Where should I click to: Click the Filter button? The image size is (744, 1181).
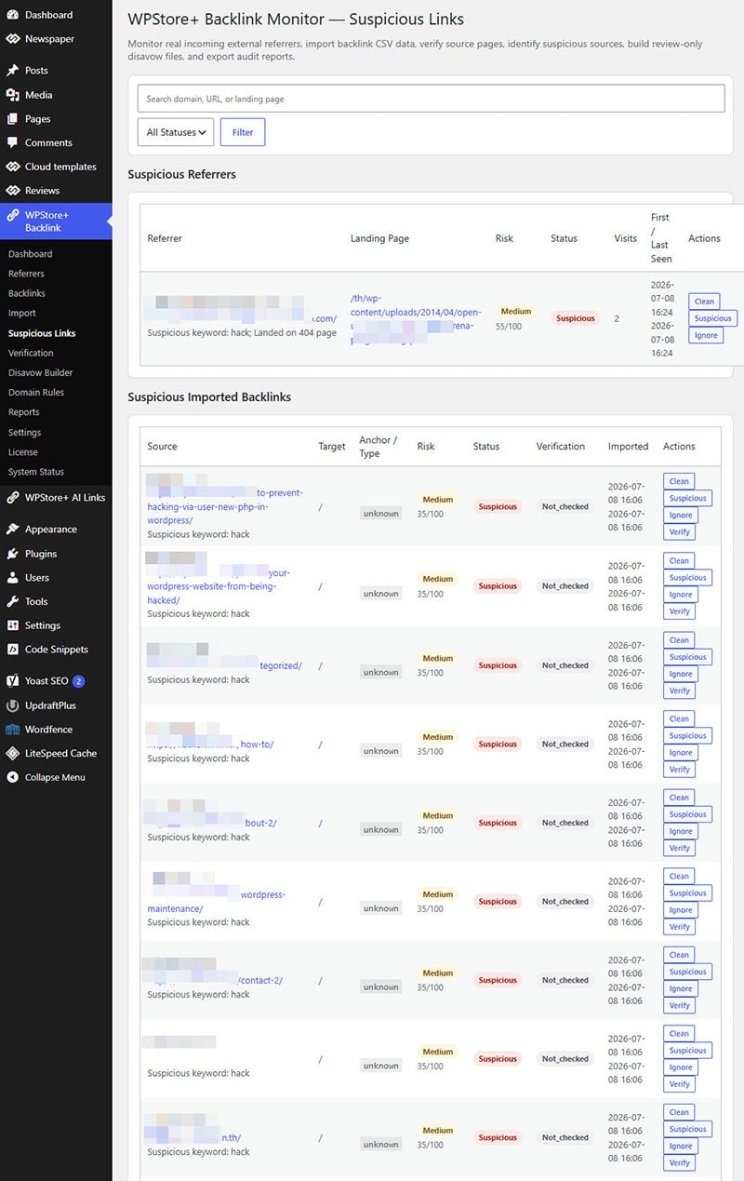point(243,132)
